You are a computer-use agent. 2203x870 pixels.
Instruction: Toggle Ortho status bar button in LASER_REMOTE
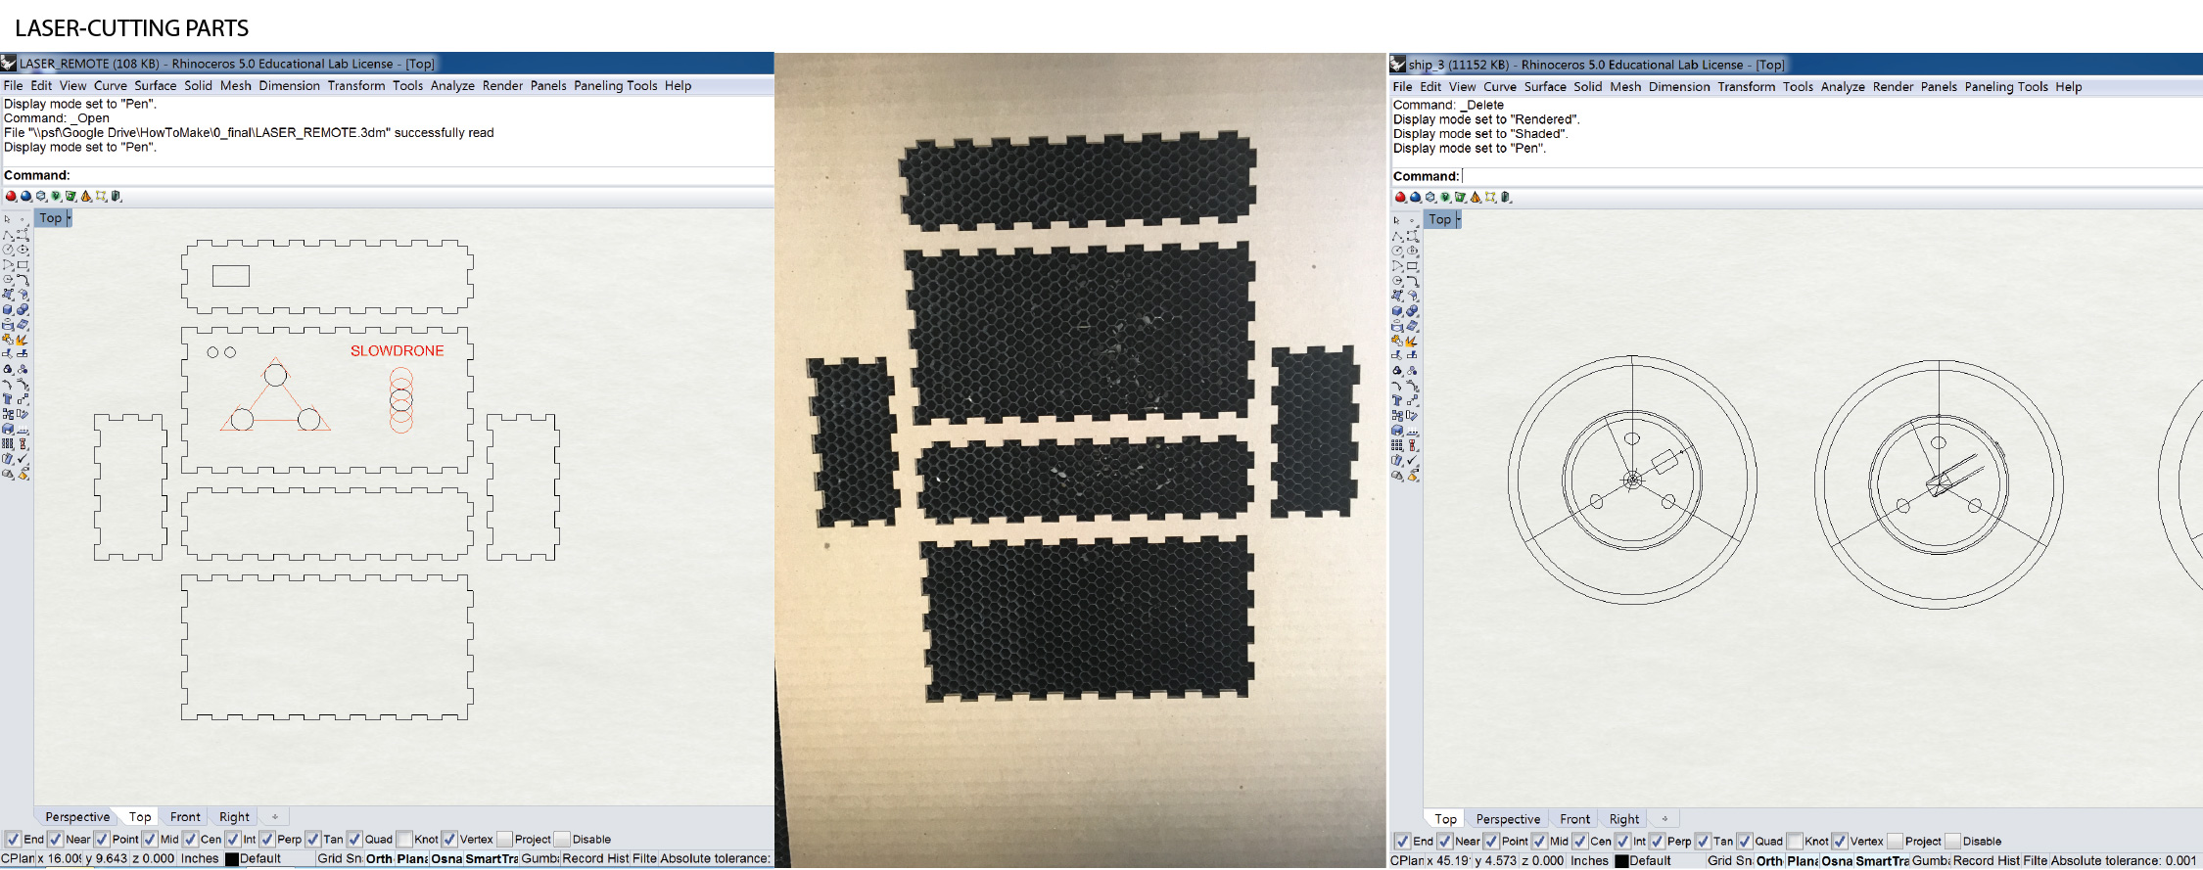coord(379,858)
